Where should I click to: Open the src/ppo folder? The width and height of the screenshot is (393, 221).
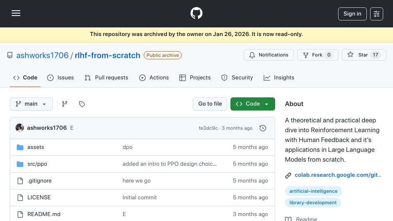pyautogui.click(x=37, y=164)
